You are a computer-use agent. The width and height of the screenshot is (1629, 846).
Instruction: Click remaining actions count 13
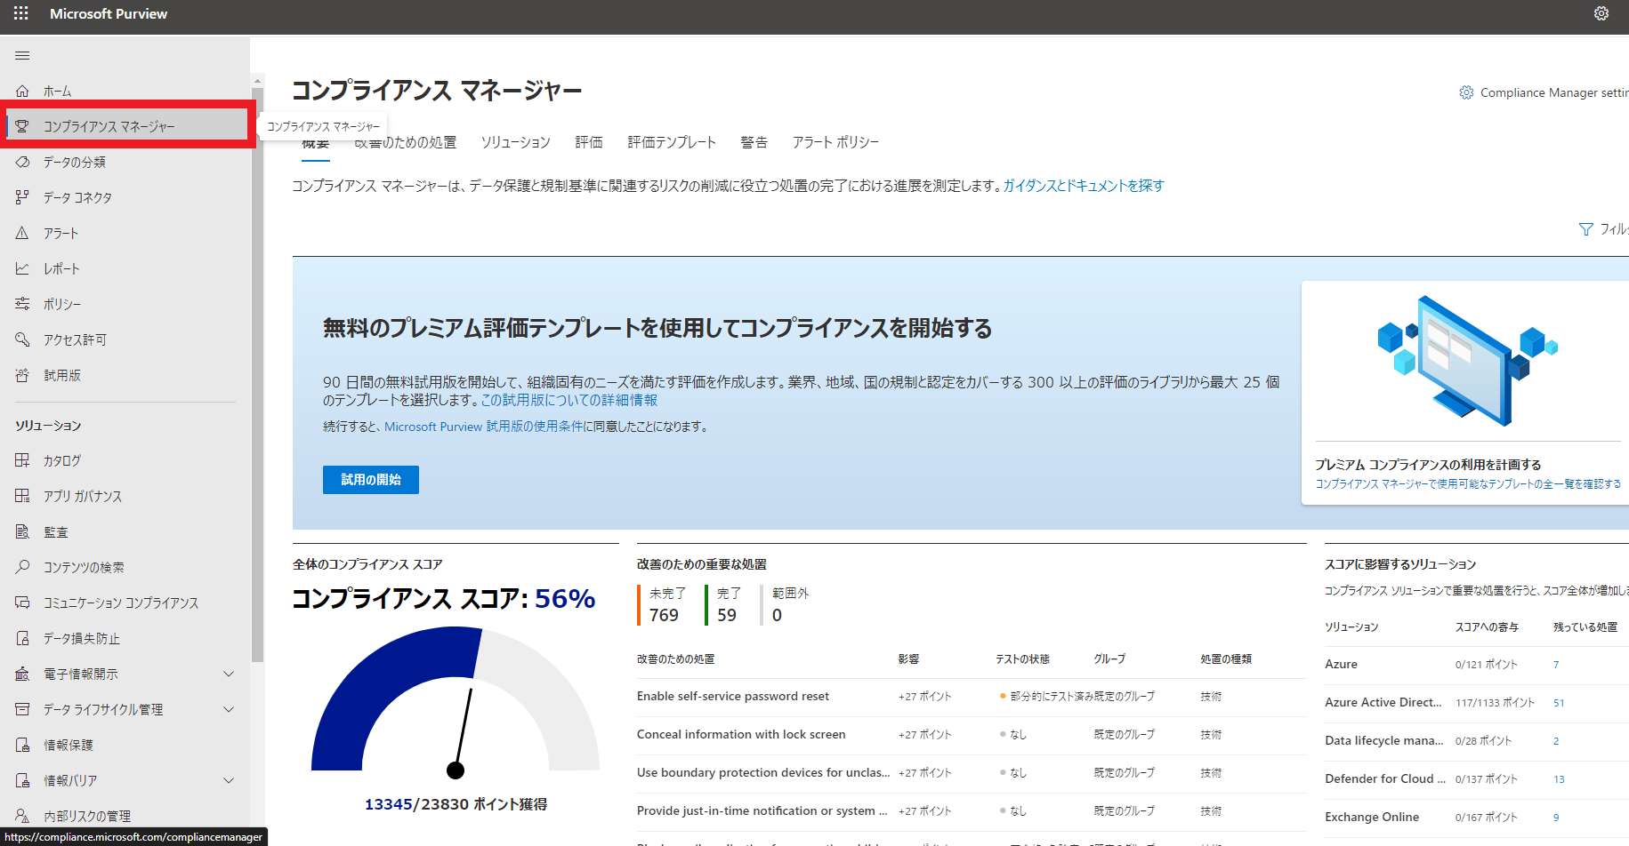click(x=1559, y=779)
